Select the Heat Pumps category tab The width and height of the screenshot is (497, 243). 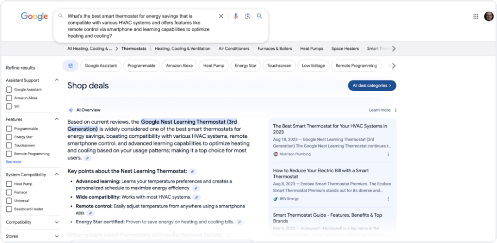coord(312,49)
